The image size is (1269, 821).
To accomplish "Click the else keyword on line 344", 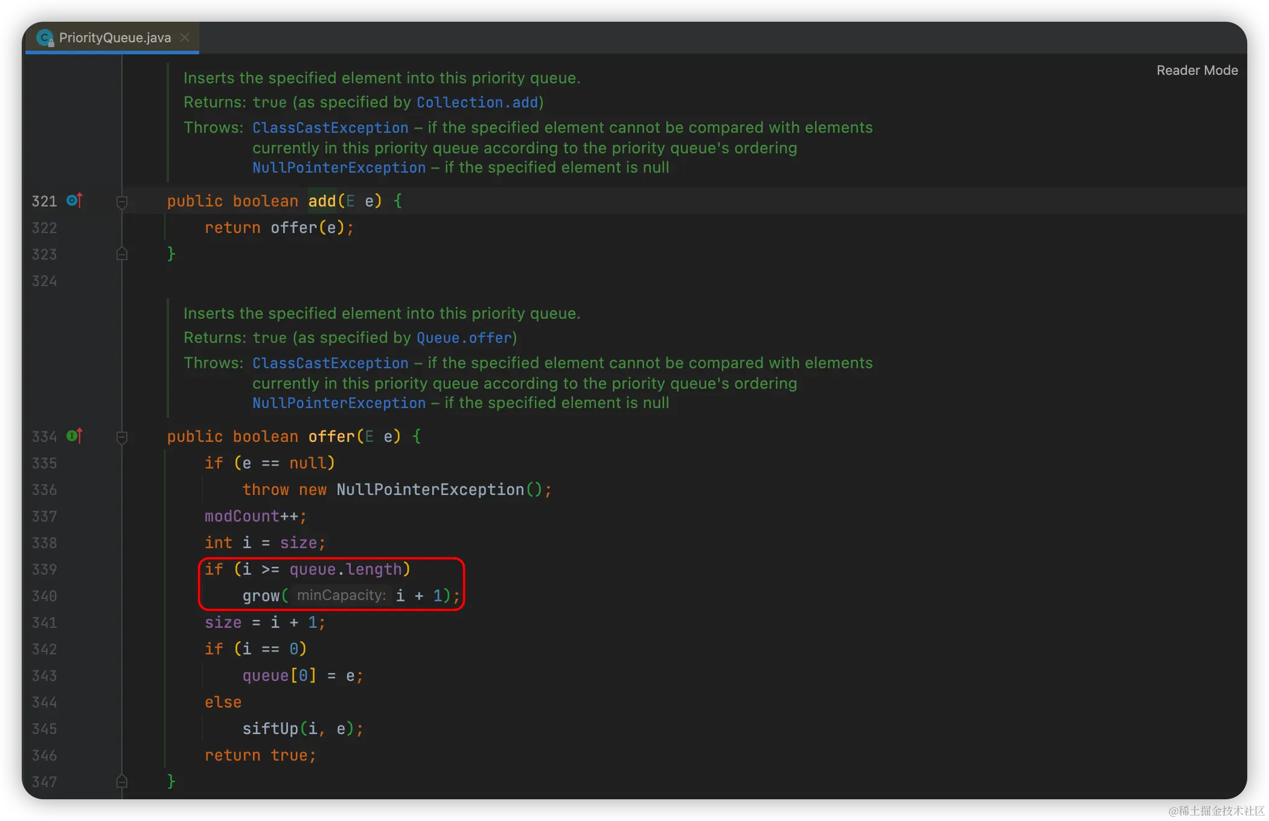I will [223, 703].
